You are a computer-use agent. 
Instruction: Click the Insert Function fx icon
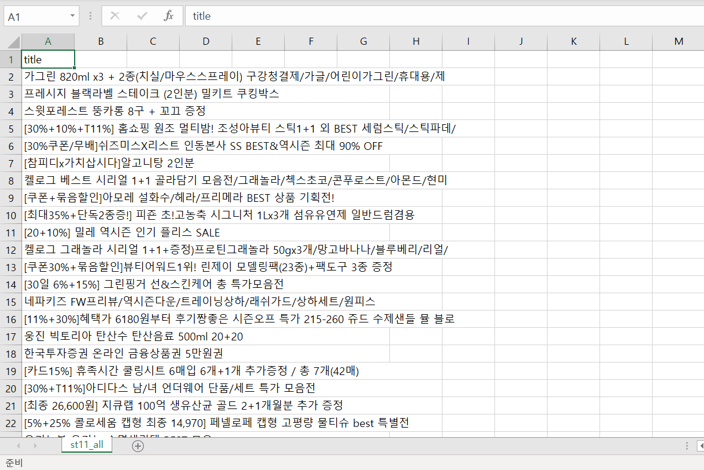pyautogui.click(x=169, y=16)
